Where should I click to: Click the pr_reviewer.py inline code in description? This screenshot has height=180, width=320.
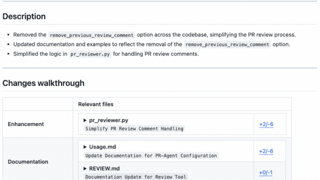tap(90, 54)
